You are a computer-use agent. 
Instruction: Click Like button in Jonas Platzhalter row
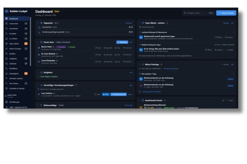coord(117,61)
